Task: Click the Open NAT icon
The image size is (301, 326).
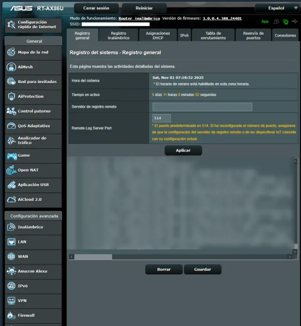Action: [x=11, y=170]
